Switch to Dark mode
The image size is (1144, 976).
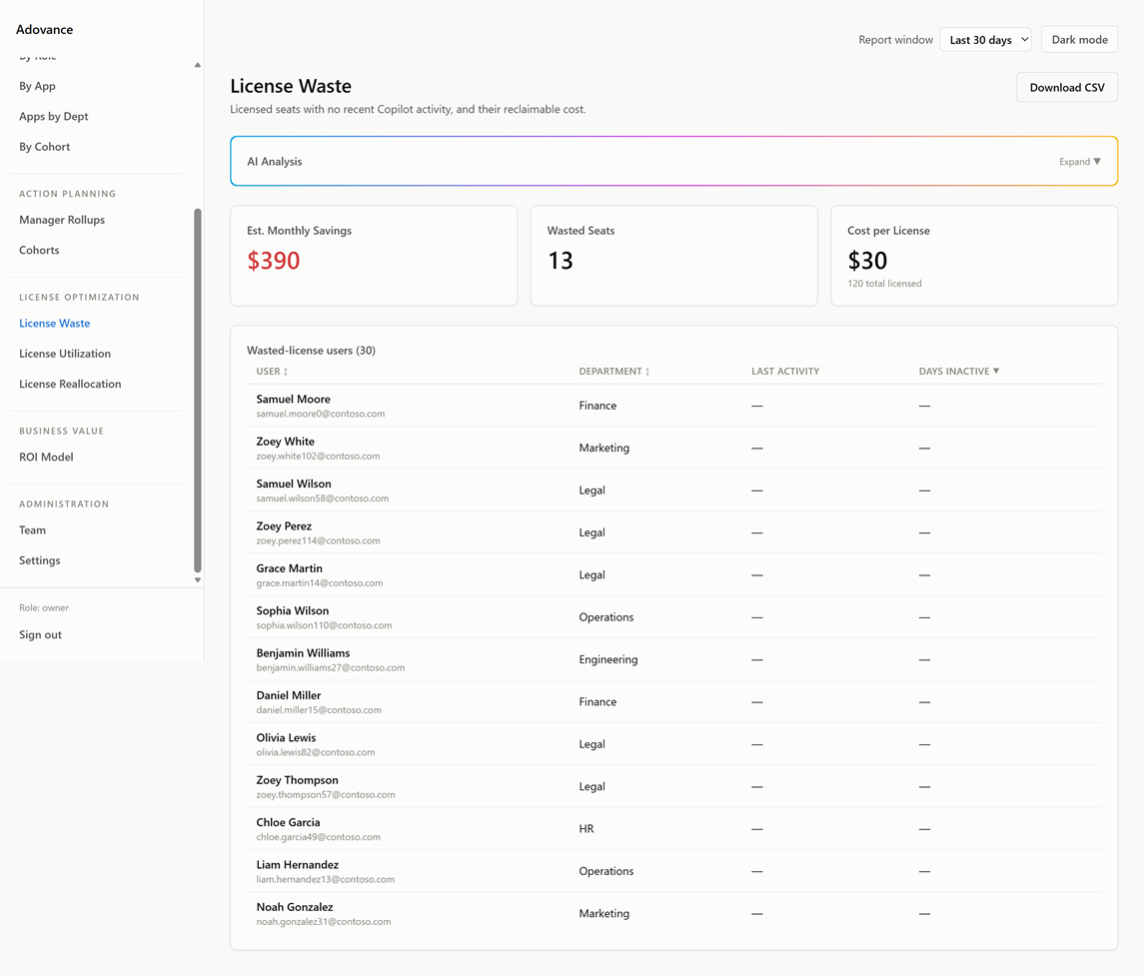point(1079,39)
